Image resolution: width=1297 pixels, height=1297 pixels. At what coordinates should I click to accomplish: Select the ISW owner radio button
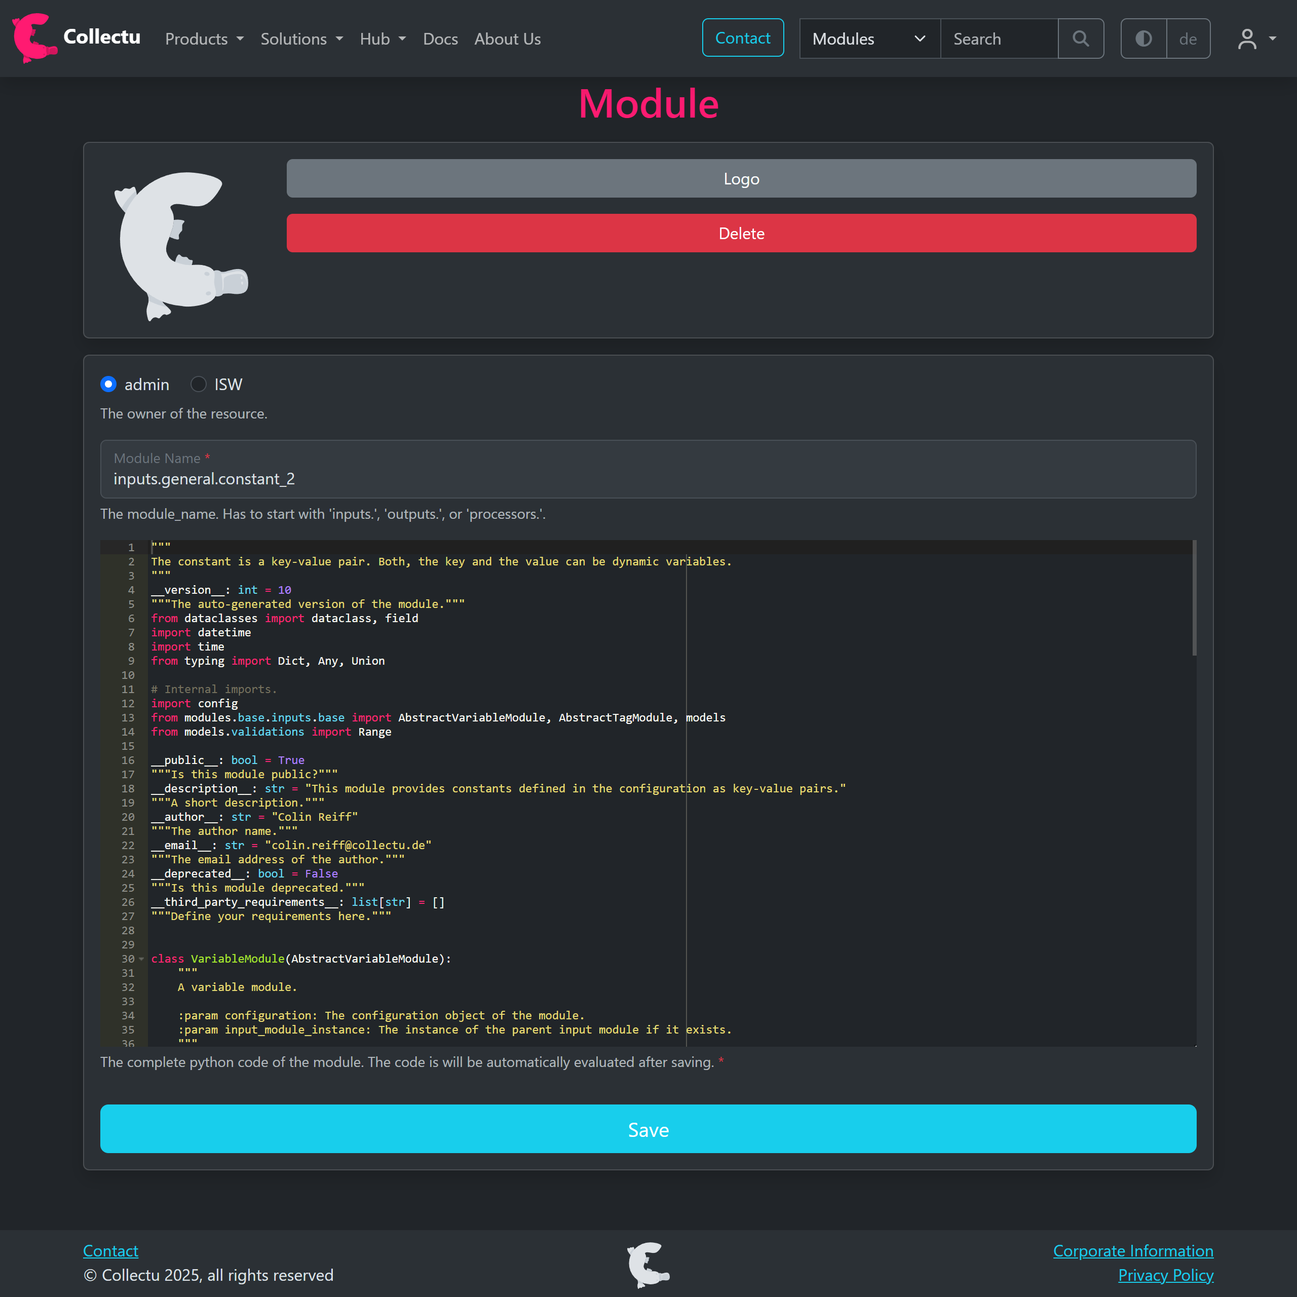(x=198, y=384)
